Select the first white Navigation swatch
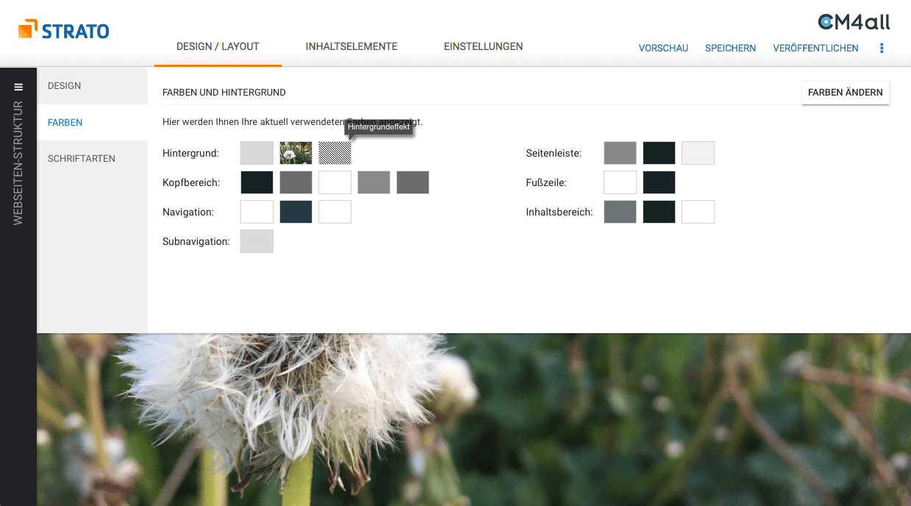 click(x=257, y=212)
